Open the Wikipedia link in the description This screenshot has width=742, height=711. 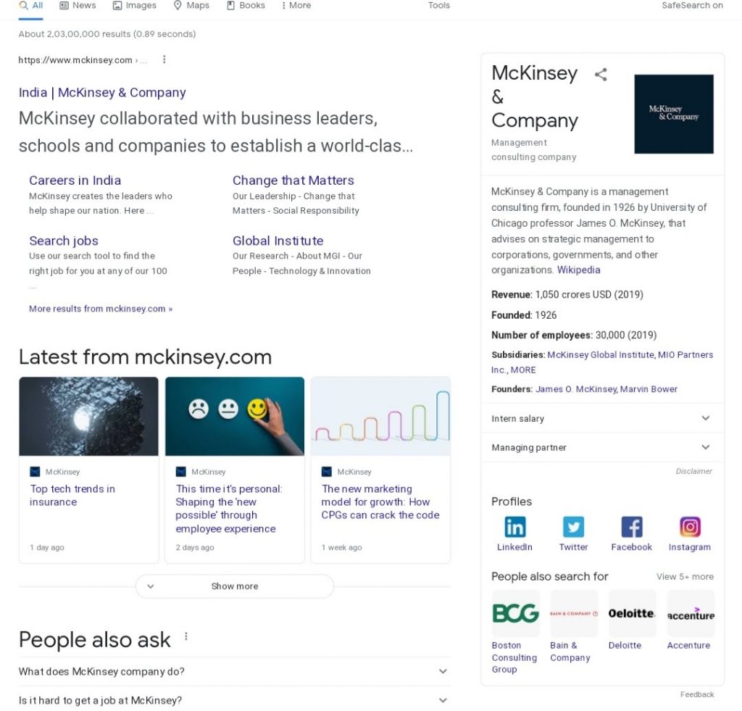579,270
